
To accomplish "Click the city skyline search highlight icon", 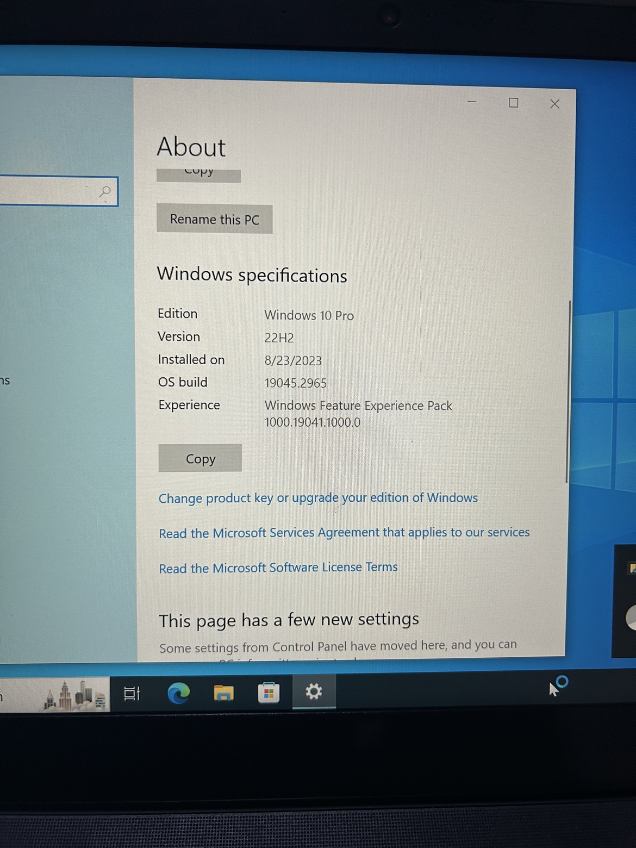I will (75, 695).
